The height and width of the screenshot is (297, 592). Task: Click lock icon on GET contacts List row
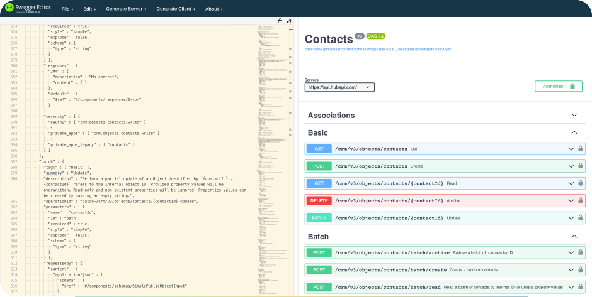(x=581, y=148)
